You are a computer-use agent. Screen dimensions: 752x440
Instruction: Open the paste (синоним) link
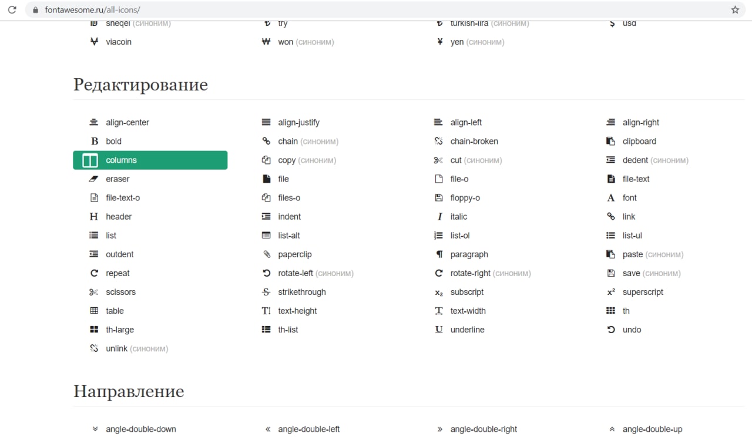point(653,254)
